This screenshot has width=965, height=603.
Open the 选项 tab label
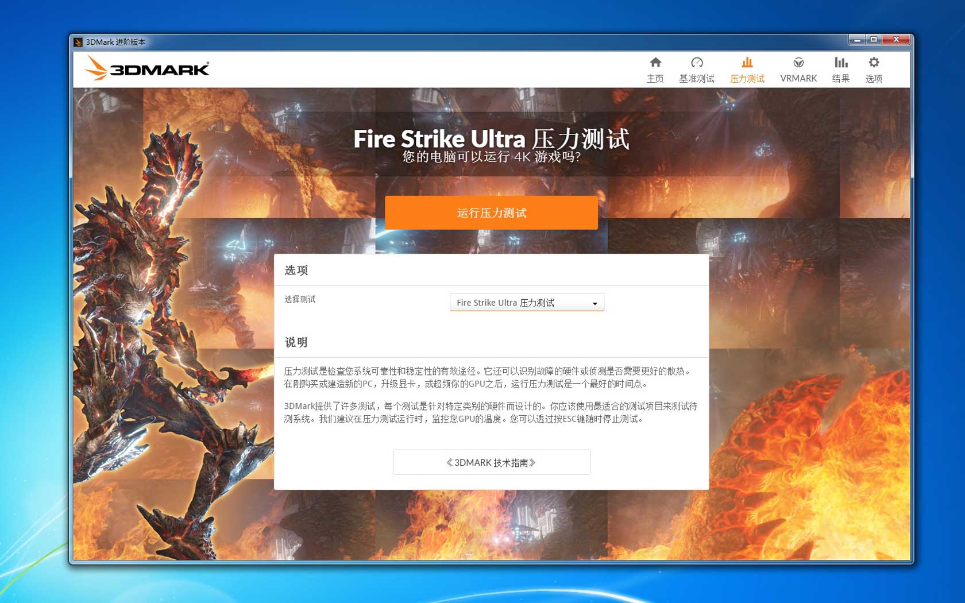pos(874,79)
